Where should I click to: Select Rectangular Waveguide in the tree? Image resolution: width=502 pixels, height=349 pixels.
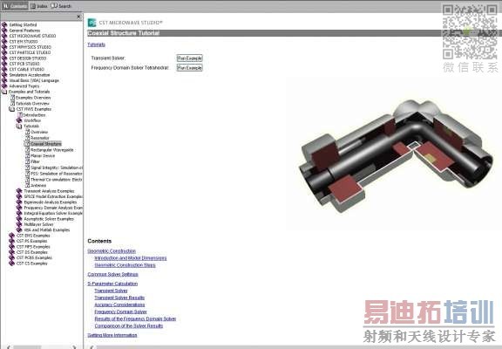(52, 150)
